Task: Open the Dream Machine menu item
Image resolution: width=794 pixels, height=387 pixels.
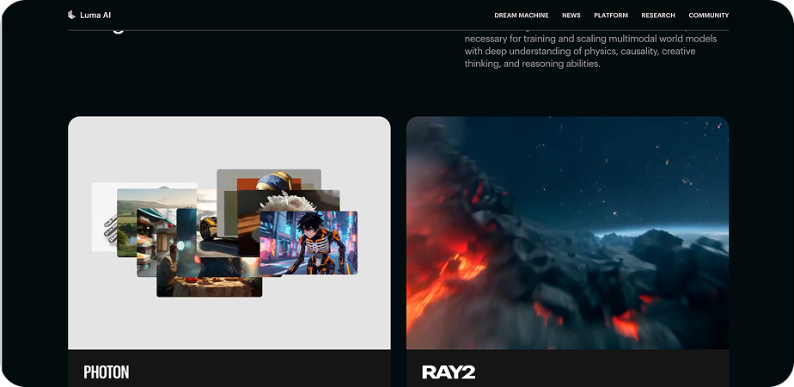Action: coord(521,15)
